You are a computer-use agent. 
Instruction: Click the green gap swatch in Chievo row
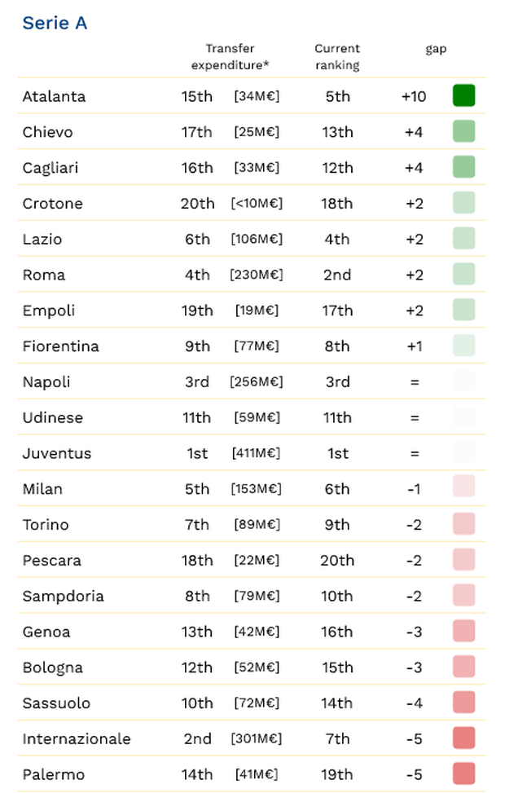(x=463, y=132)
